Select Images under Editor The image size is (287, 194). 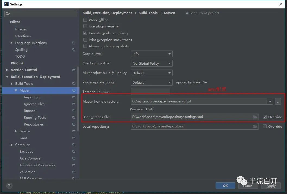21,29
